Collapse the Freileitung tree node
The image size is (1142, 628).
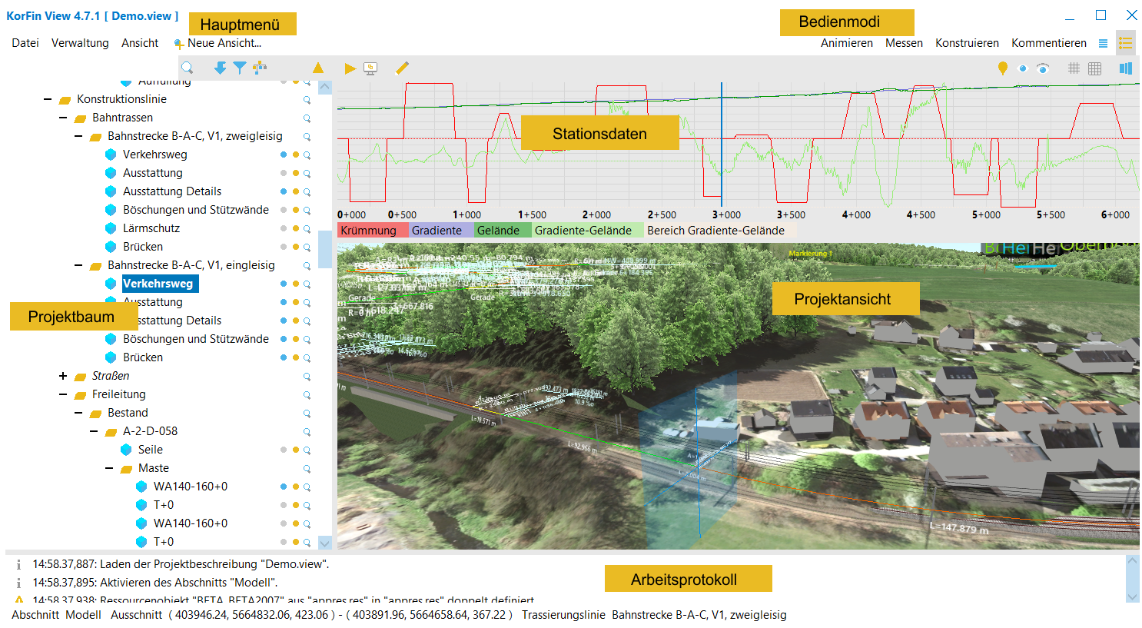click(x=63, y=394)
